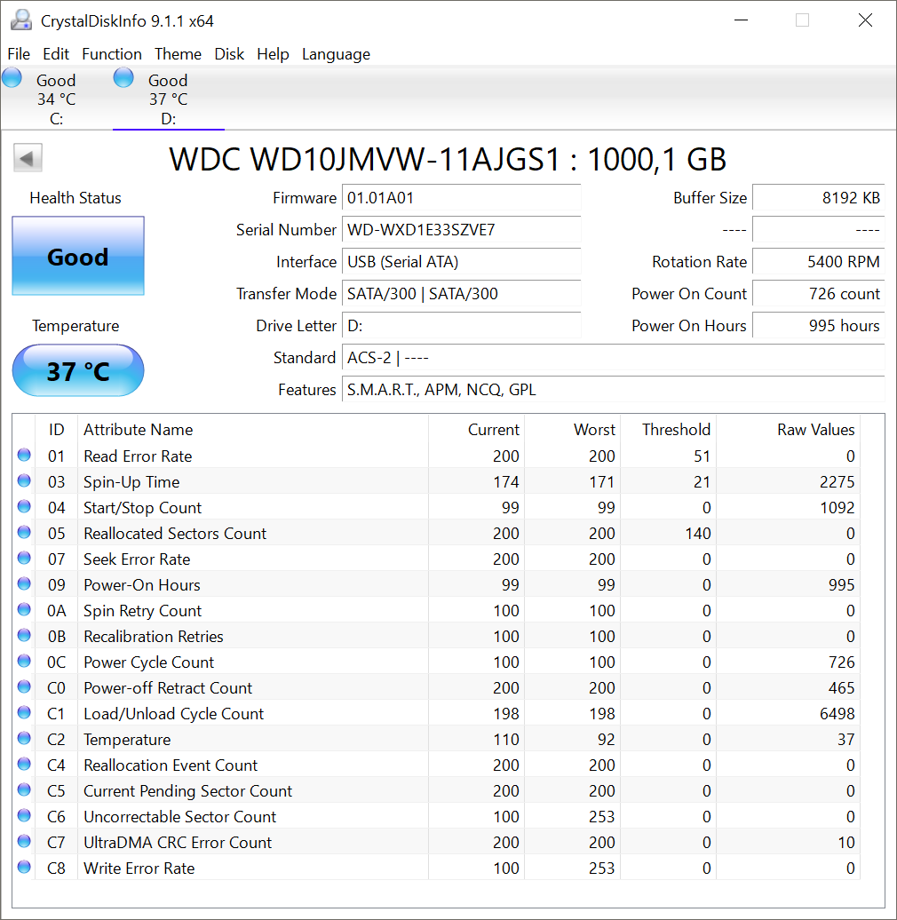Open the Help menu

point(273,54)
